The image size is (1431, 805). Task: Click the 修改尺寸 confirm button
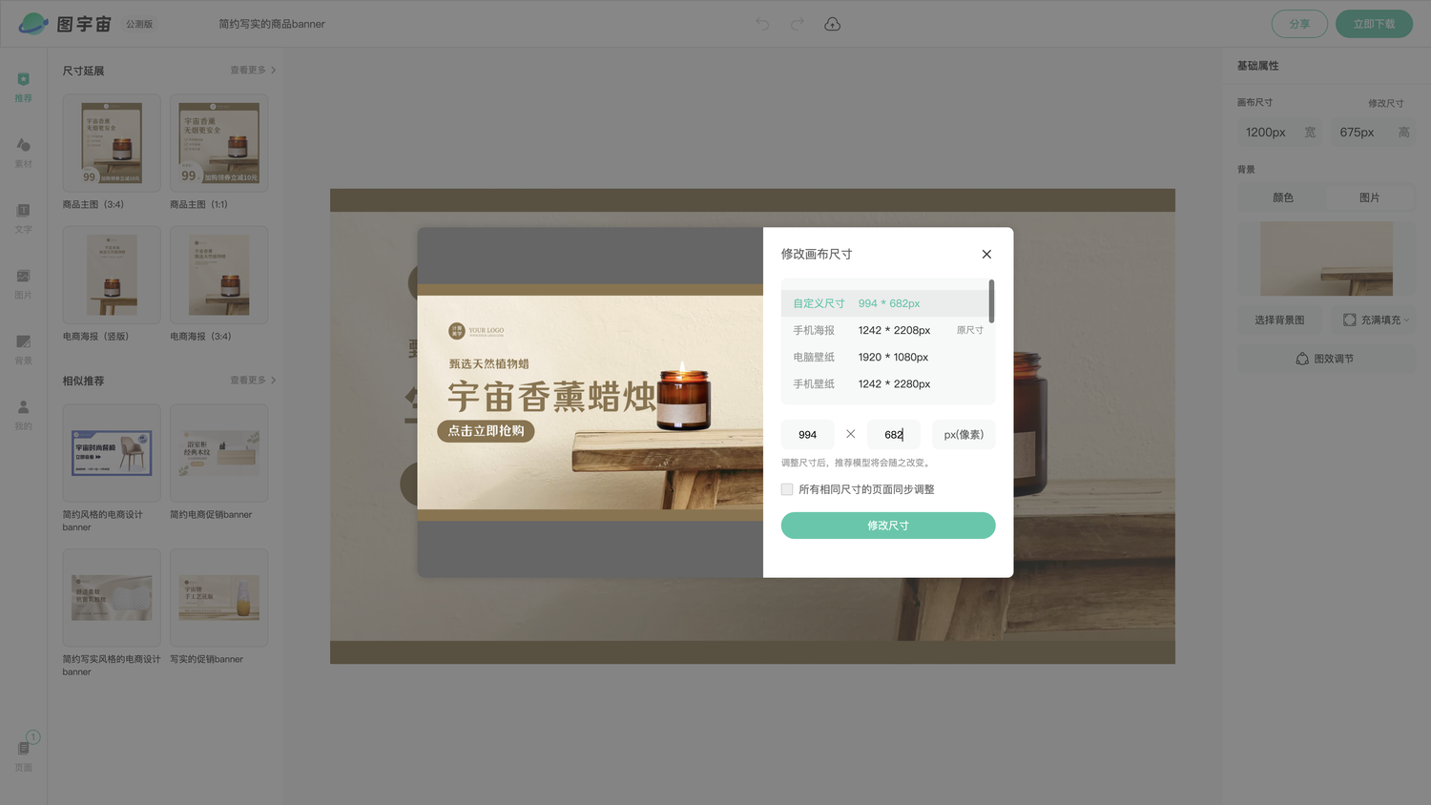click(x=888, y=526)
